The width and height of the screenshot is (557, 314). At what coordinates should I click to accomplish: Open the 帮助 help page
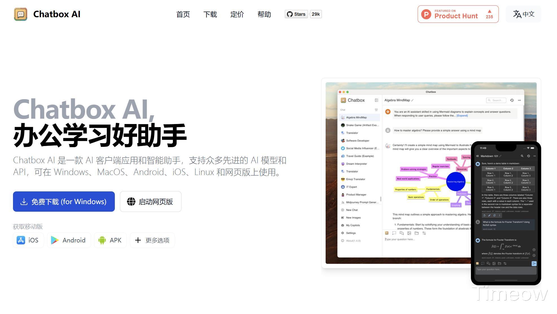264,14
